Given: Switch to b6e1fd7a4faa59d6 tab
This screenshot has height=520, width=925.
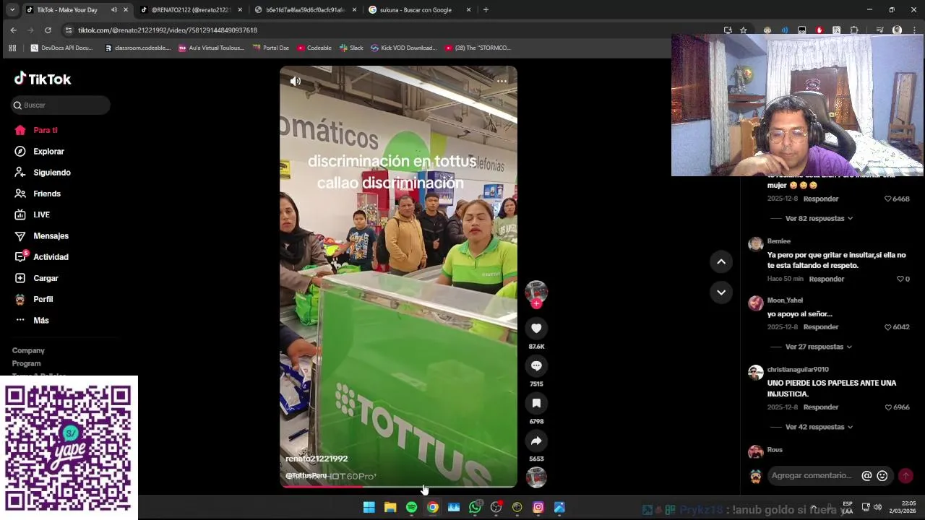Looking at the screenshot, I should tap(305, 10).
